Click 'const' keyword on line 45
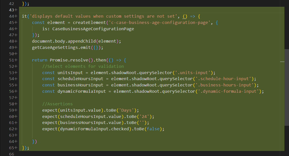 tap(38, 22)
